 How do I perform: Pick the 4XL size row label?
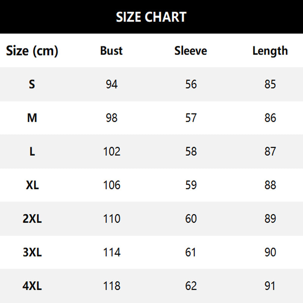coord(32,286)
